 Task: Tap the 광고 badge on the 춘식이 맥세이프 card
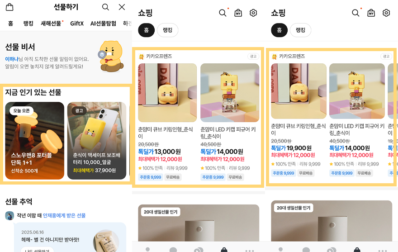79,111
